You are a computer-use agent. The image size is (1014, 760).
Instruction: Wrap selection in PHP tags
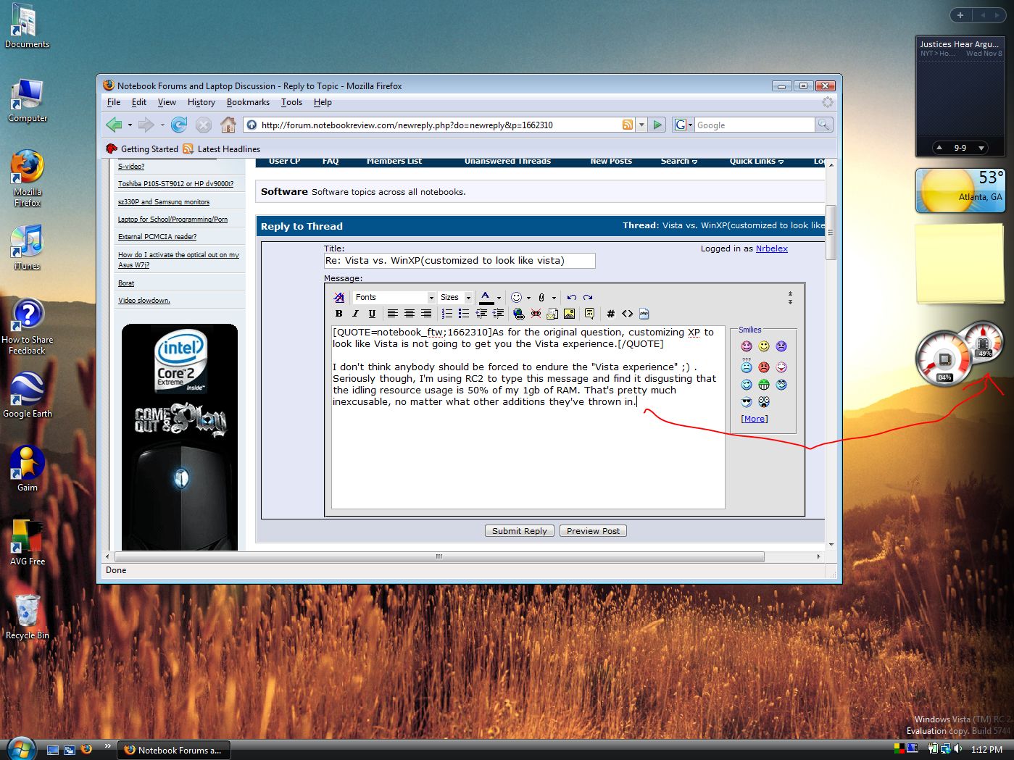644,314
